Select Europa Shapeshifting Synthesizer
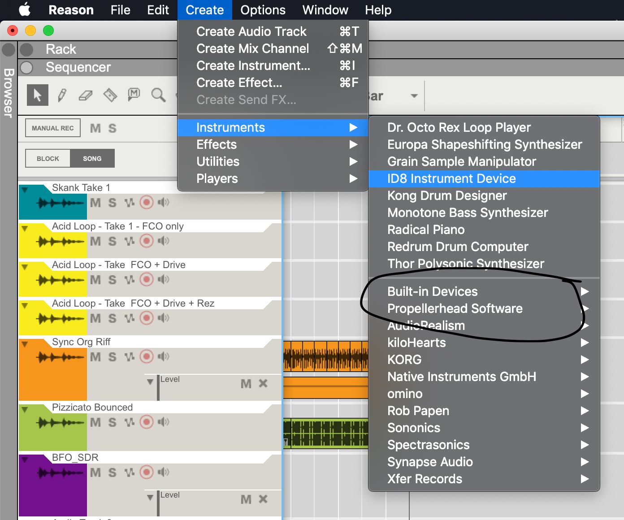Viewport: 624px width, 520px height. [484, 144]
